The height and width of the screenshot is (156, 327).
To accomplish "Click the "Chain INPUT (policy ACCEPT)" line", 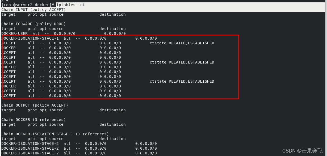I will point(33,10).
